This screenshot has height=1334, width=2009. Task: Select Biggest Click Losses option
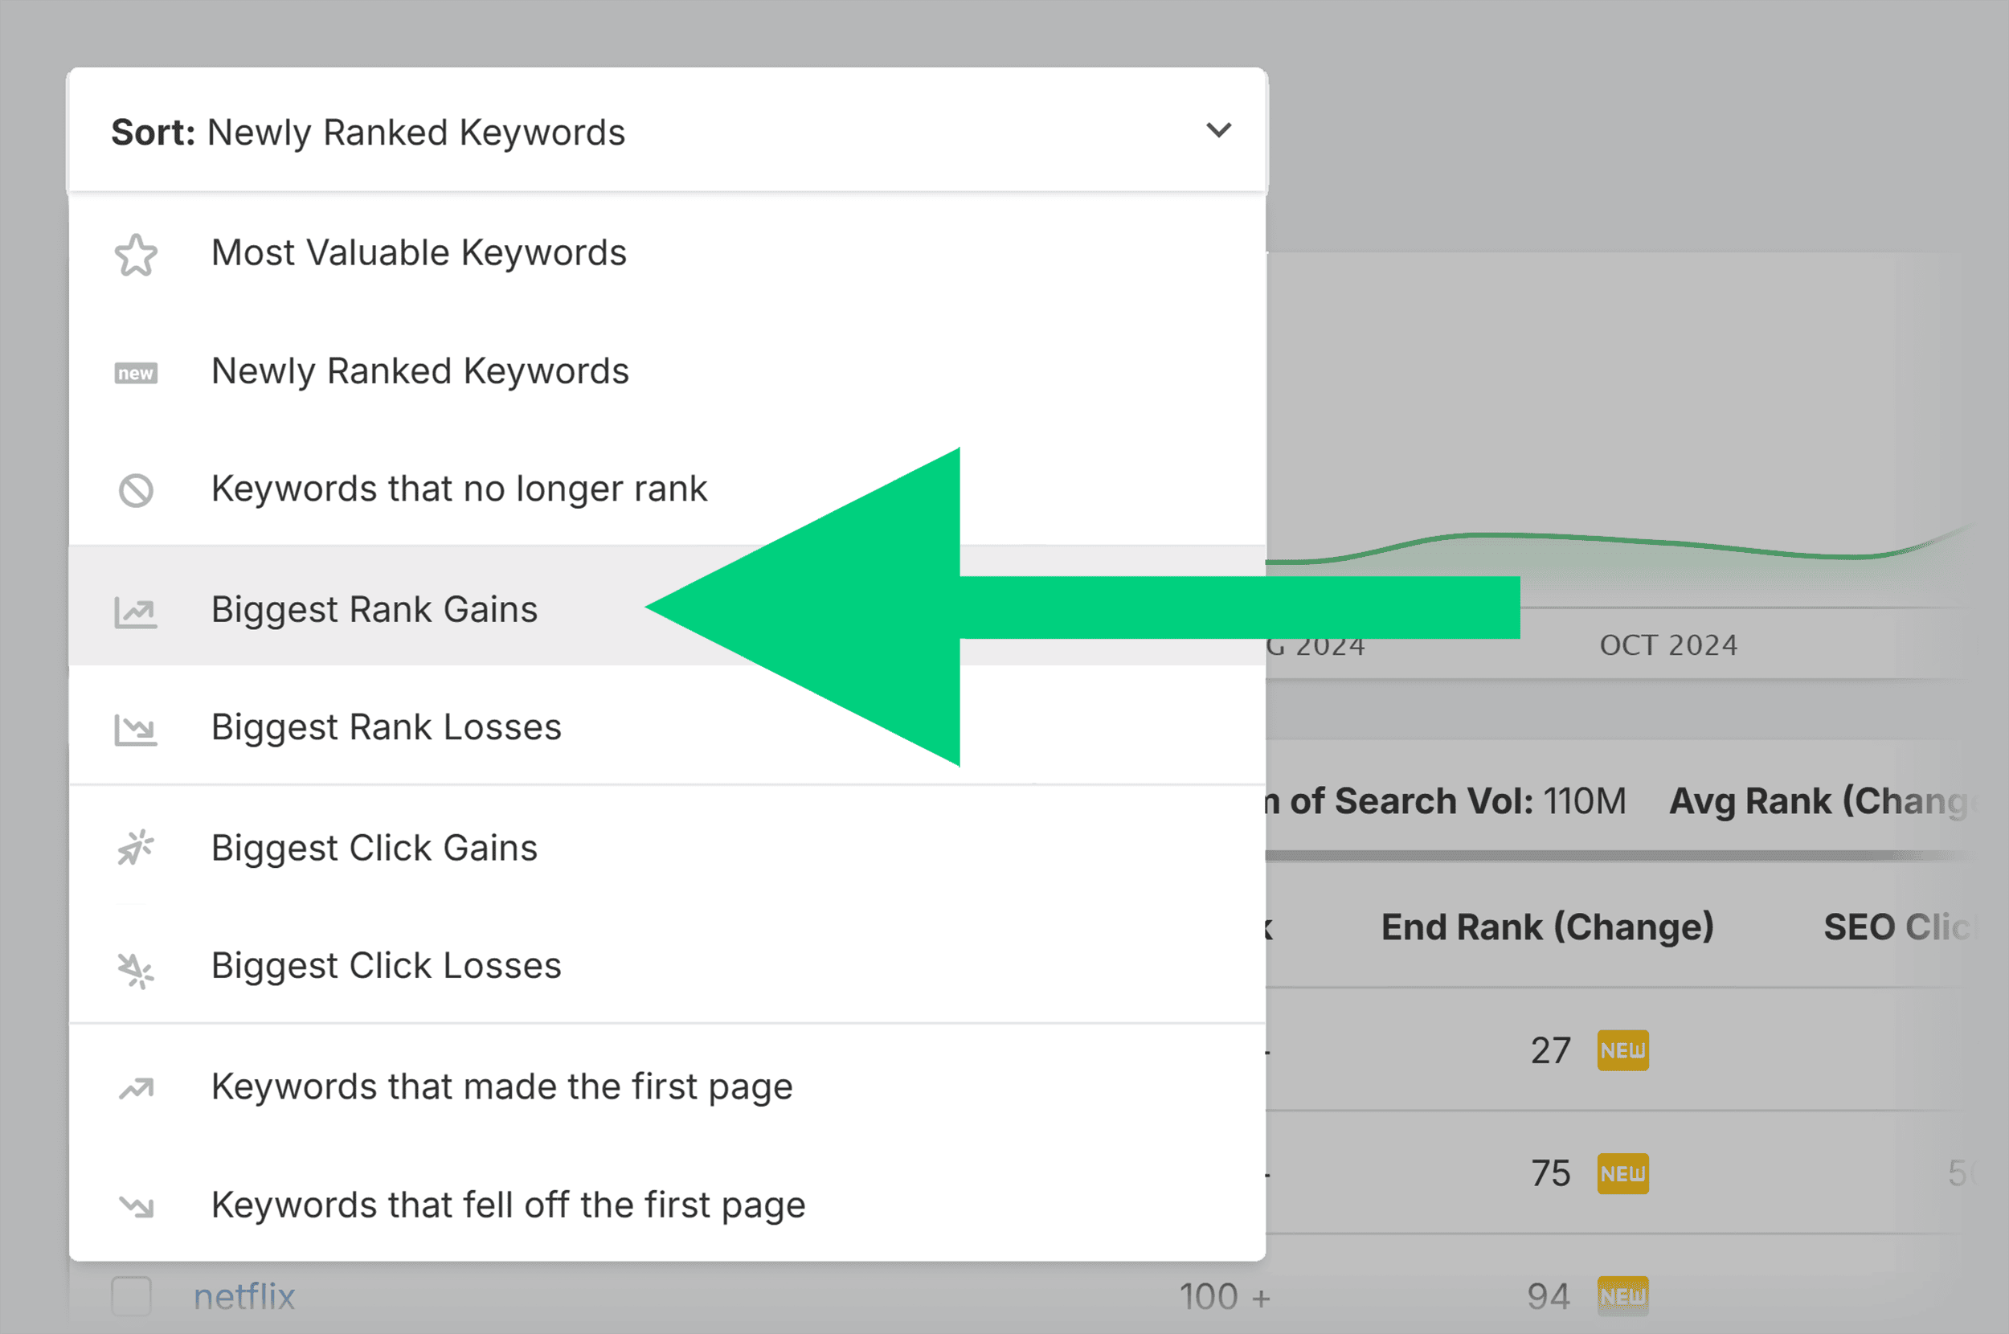tap(667, 965)
